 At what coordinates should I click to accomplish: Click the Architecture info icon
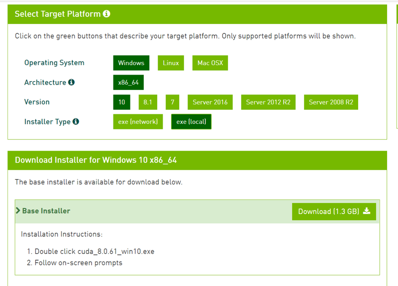[71, 82]
